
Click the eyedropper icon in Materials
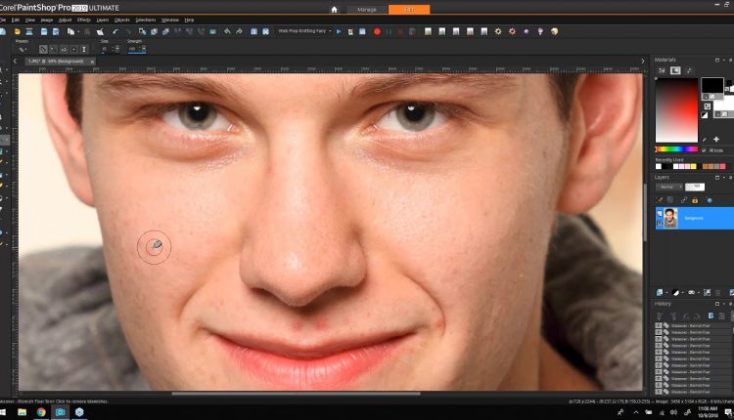pyautogui.click(x=704, y=140)
